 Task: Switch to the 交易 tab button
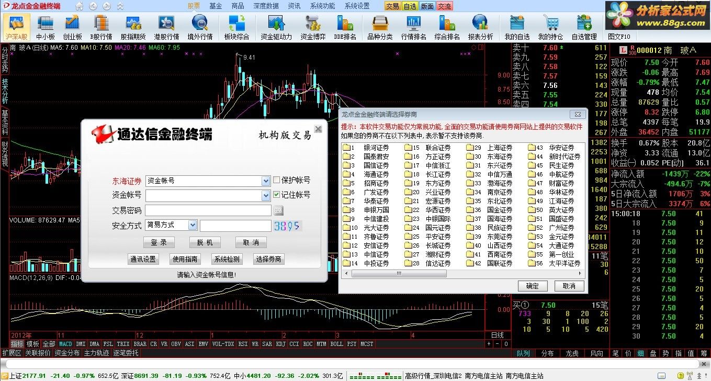pyautogui.click(x=392, y=6)
